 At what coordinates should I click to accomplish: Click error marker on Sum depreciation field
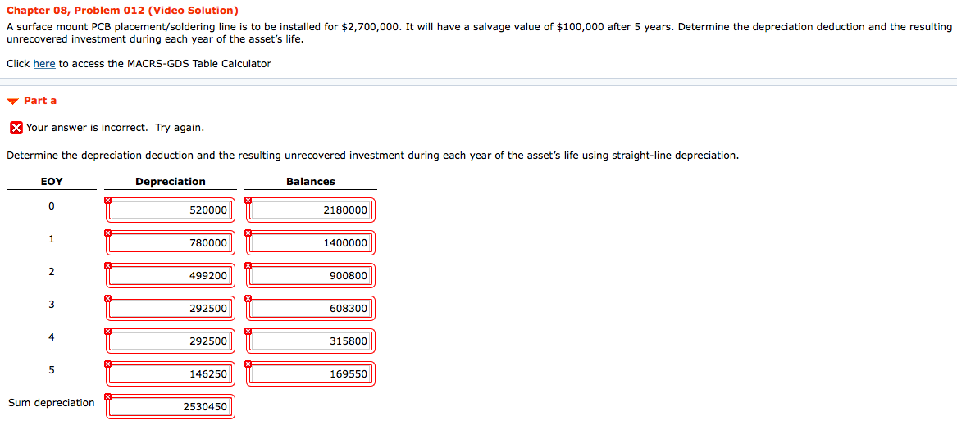tap(107, 397)
